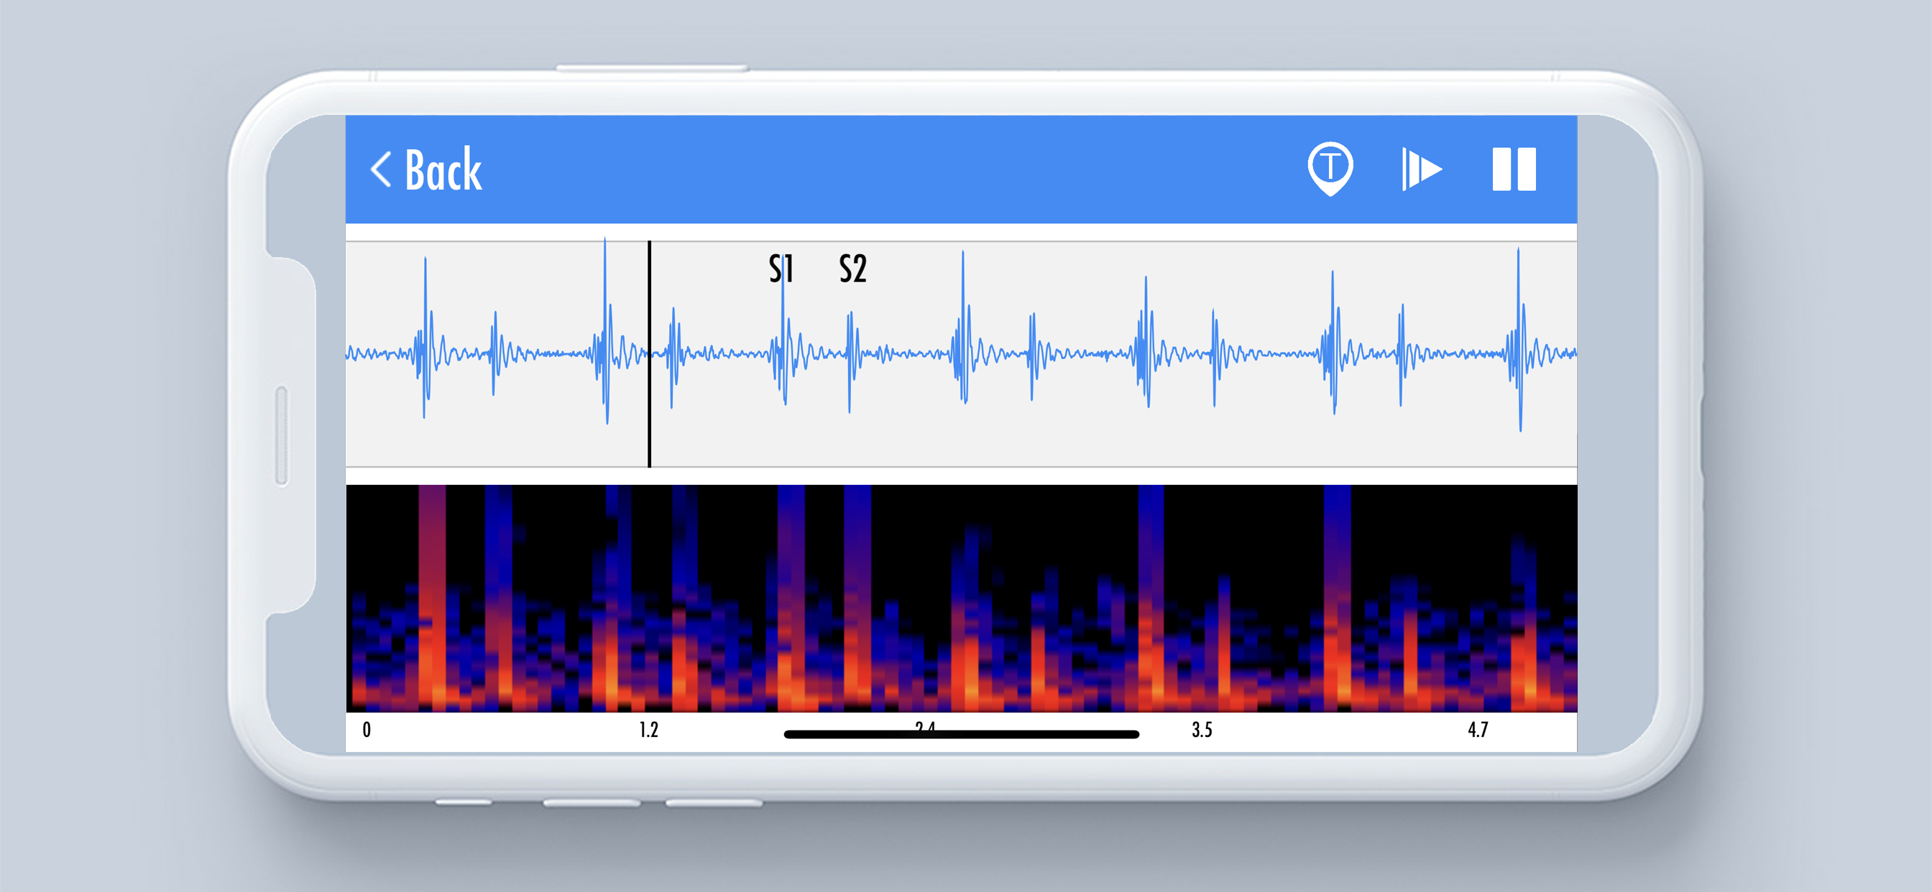Select the S2 label on waveform

click(x=852, y=269)
